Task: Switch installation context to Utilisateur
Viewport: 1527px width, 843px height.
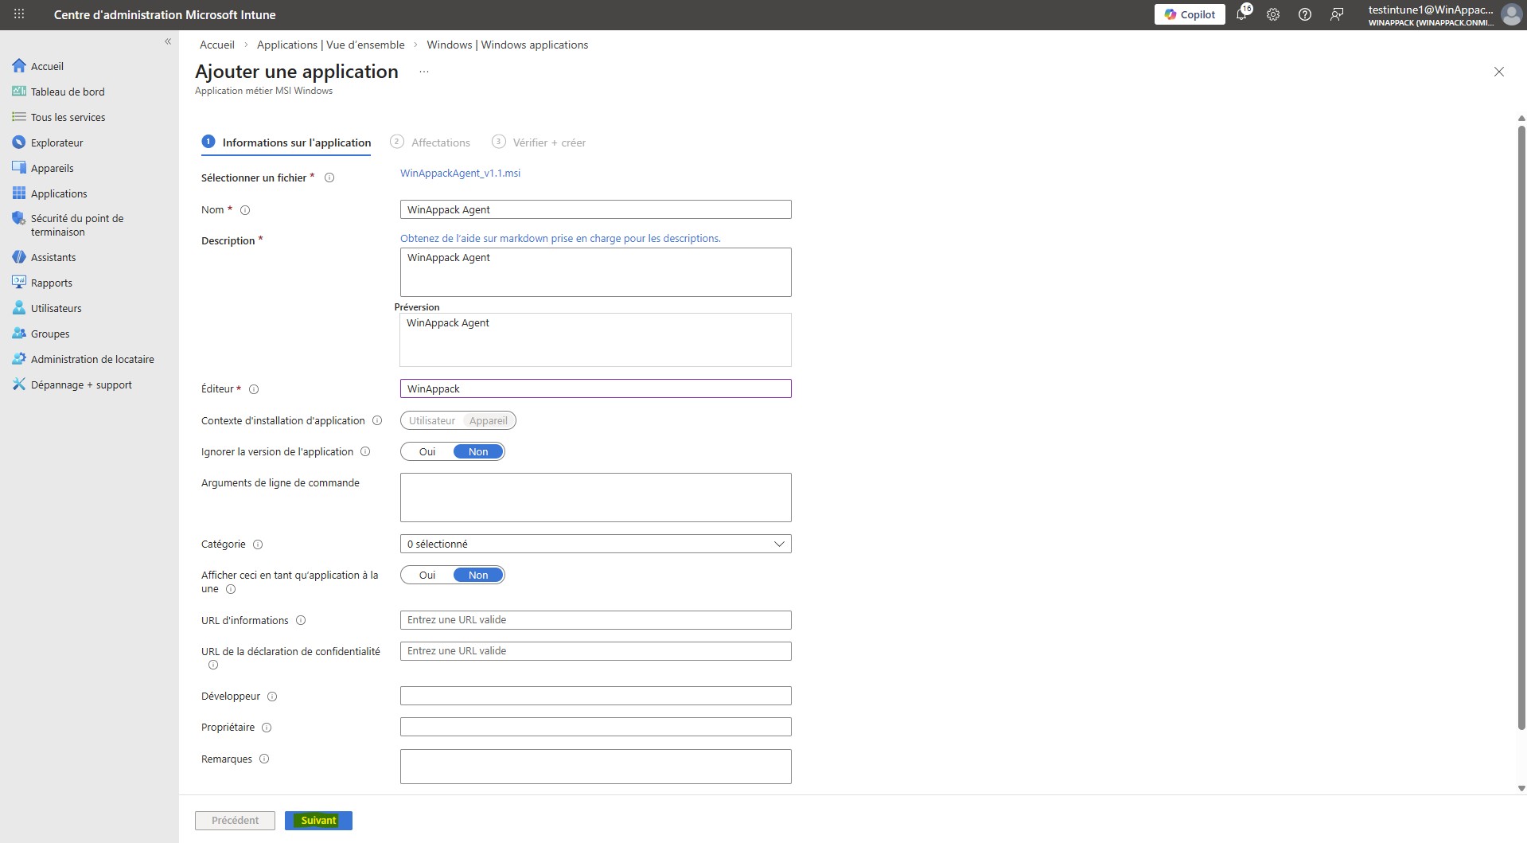Action: [x=431, y=420]
